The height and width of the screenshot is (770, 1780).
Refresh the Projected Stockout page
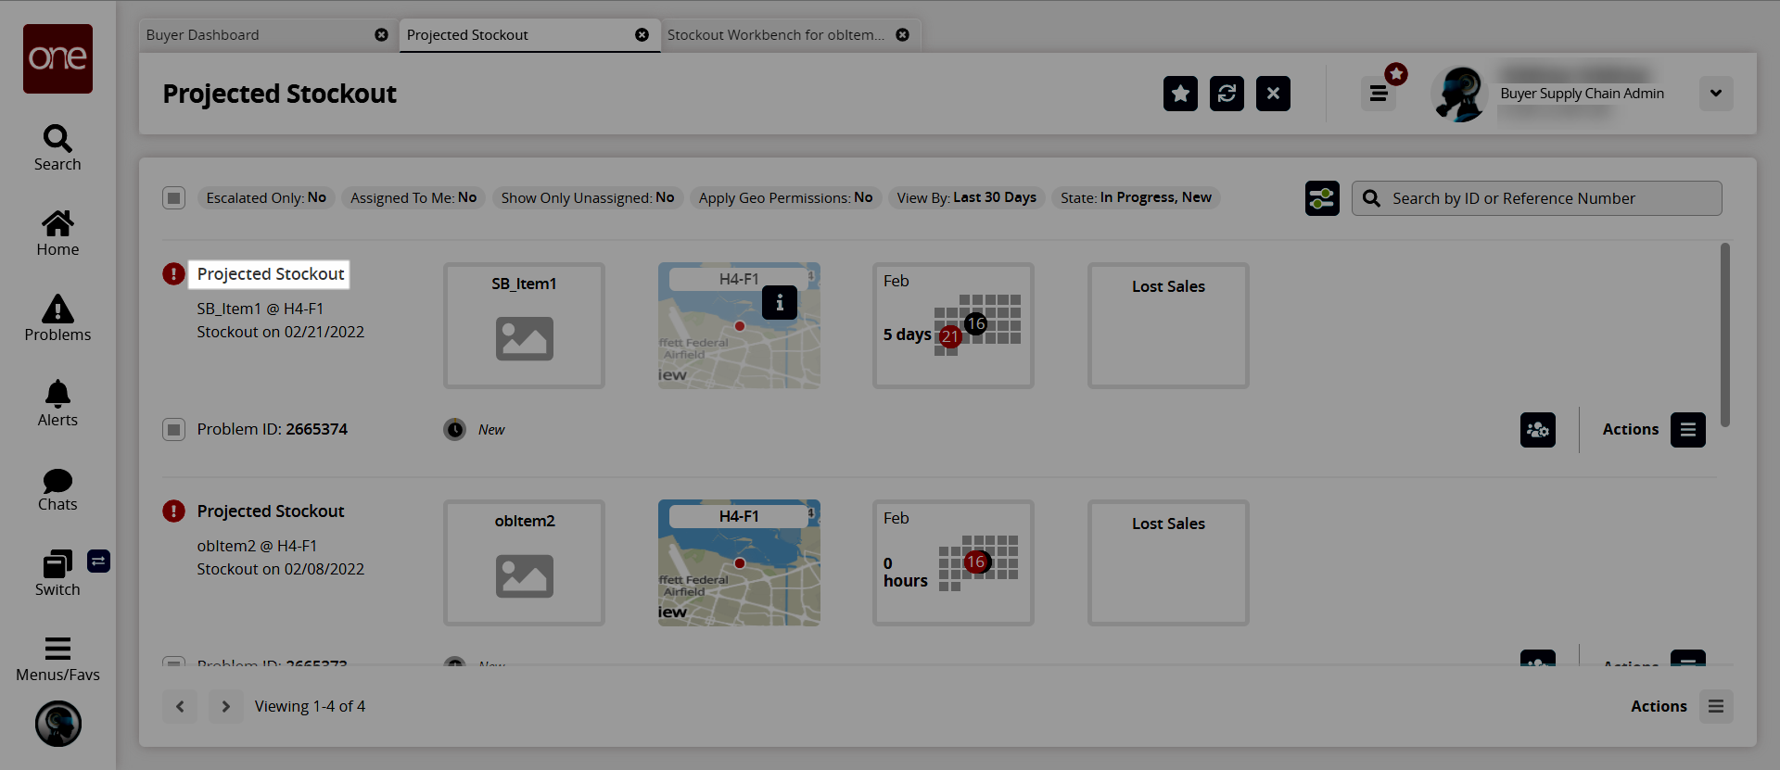coord(1227,94)
